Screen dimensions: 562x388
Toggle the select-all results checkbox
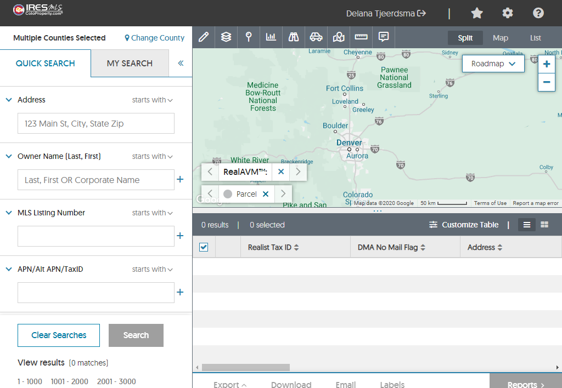pyautogui.click(x=204, y=247)
